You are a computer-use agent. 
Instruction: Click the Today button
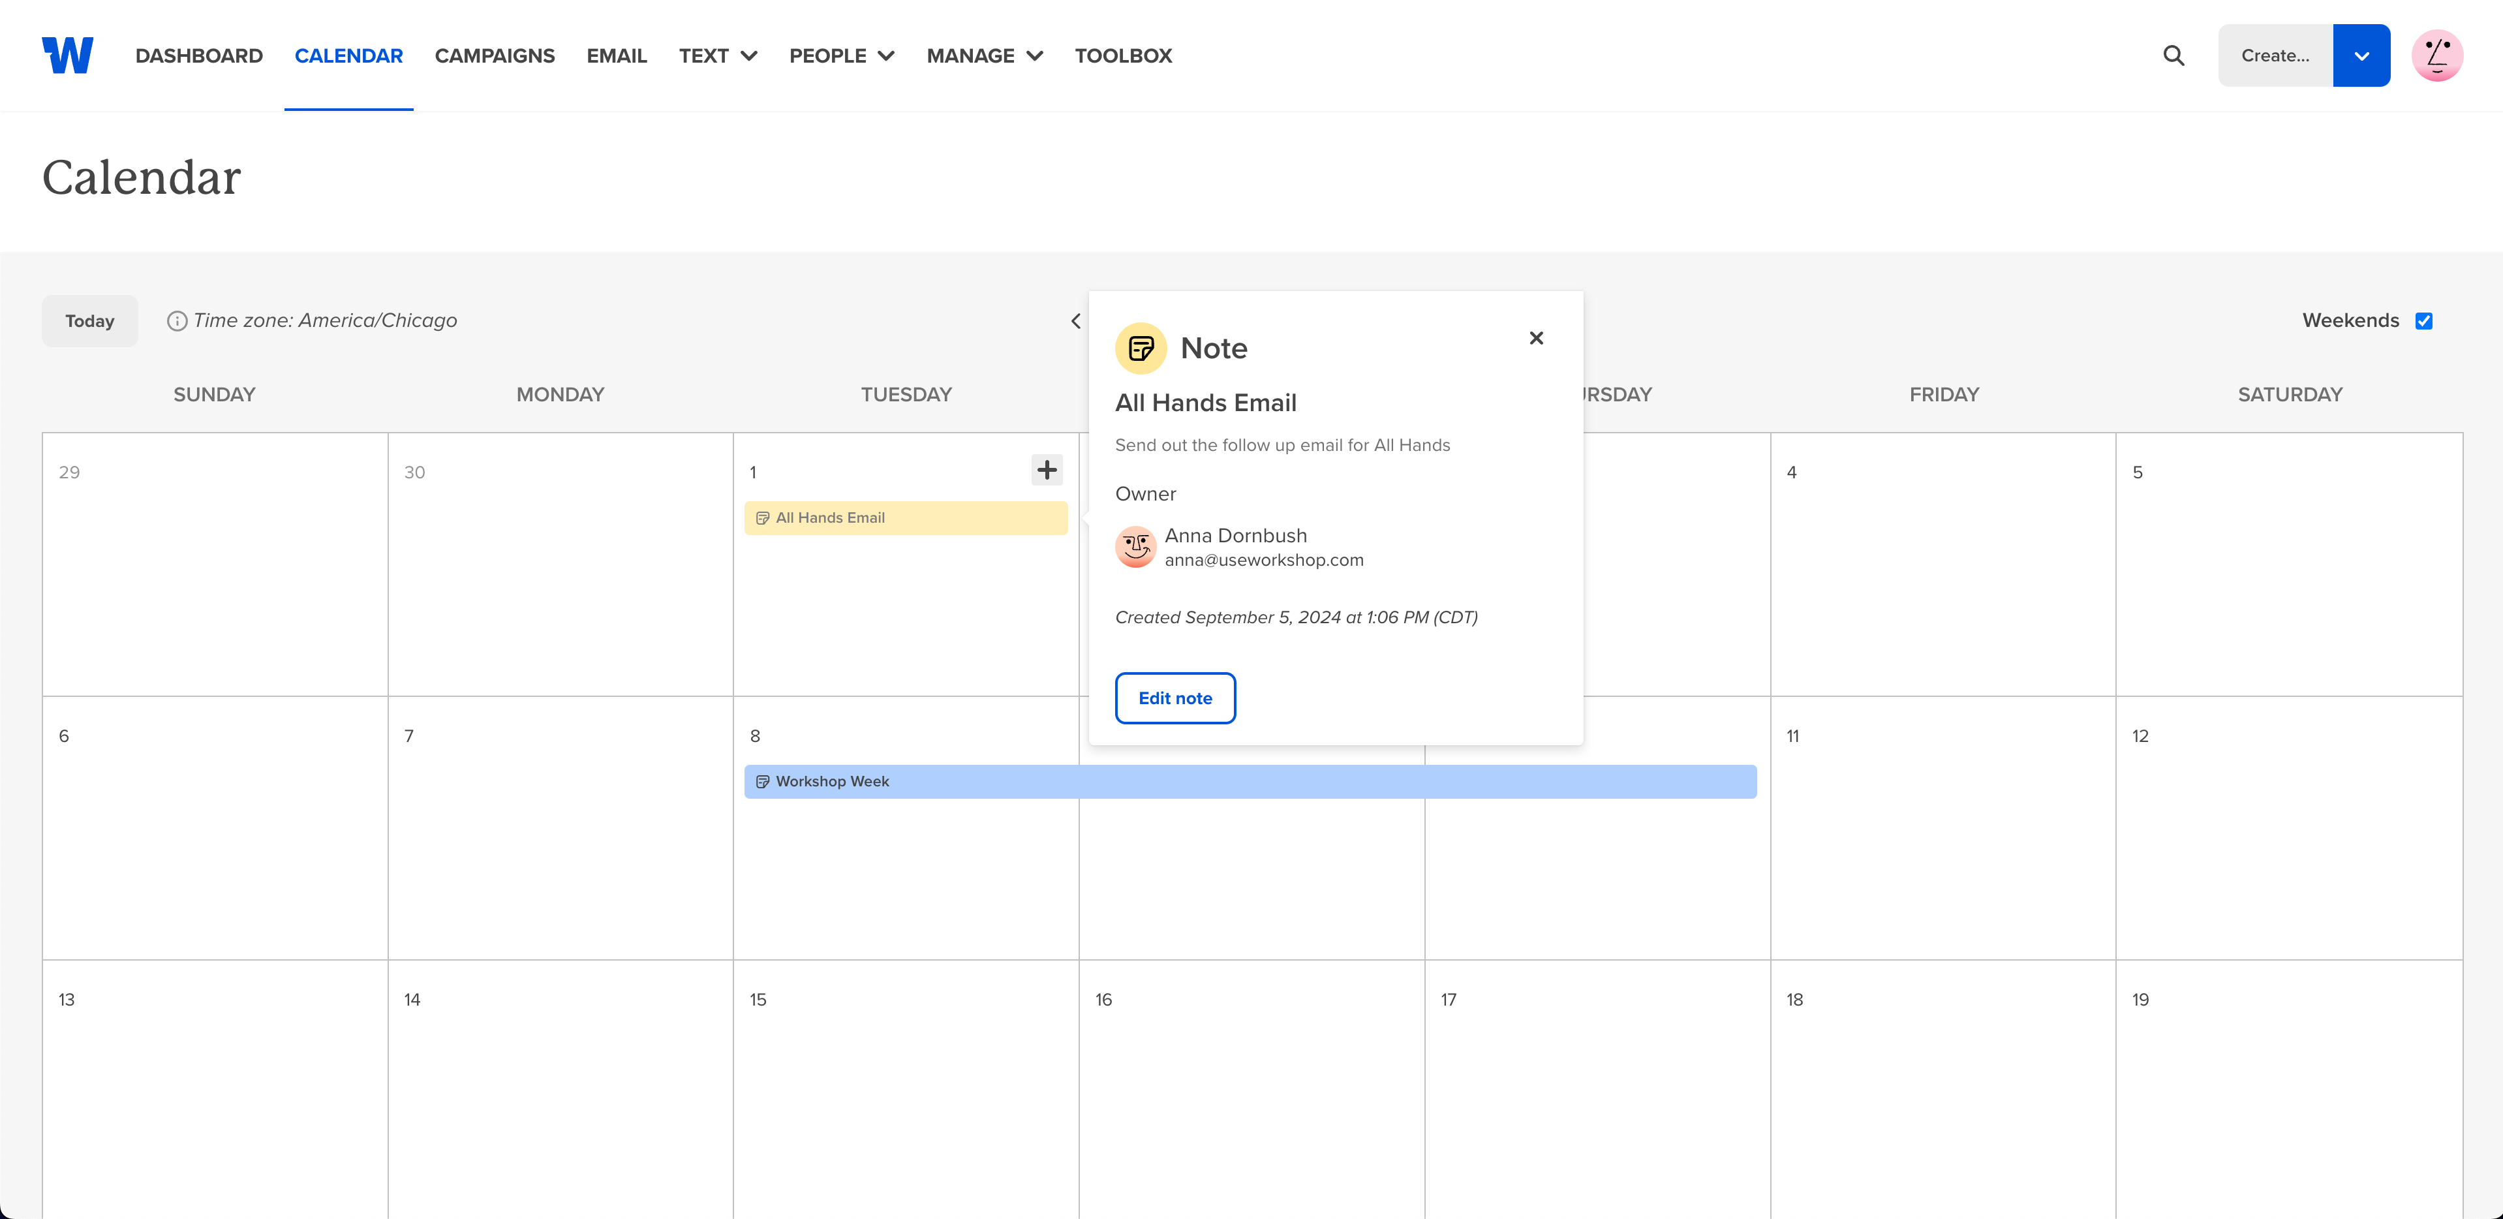point(89,321)
